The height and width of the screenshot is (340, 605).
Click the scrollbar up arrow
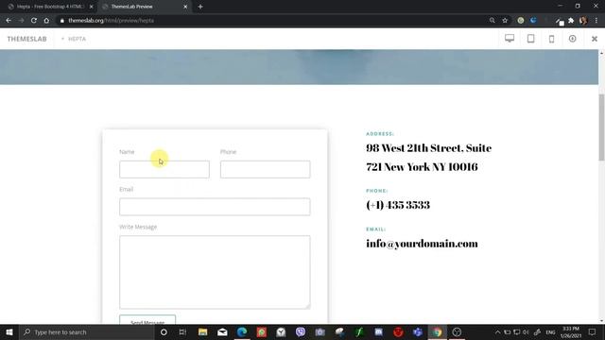[x=601, y=53]
